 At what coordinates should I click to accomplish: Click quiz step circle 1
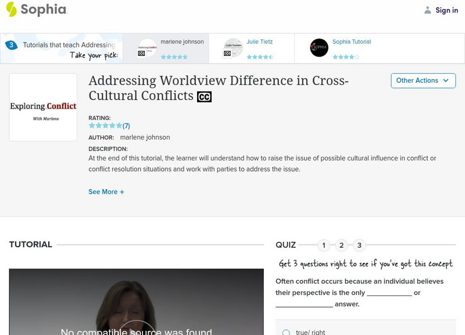click(x=324, y=245)
